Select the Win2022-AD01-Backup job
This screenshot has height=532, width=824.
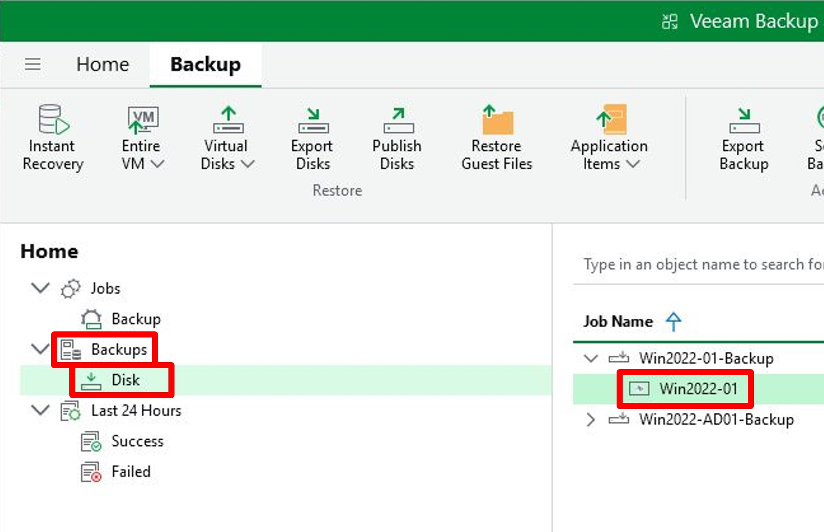(x=717, y=420)
